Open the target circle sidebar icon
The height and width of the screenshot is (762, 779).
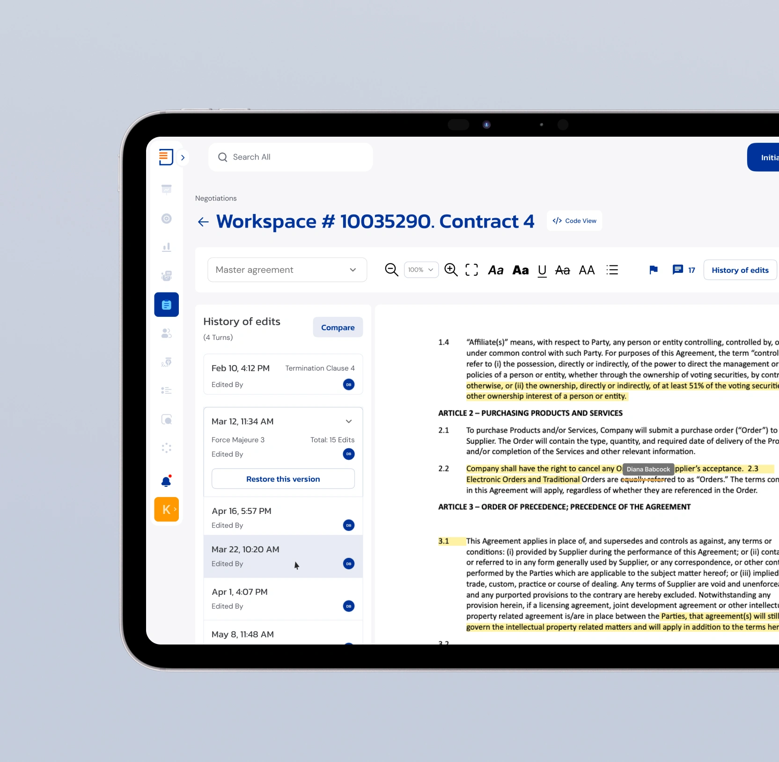166,219
